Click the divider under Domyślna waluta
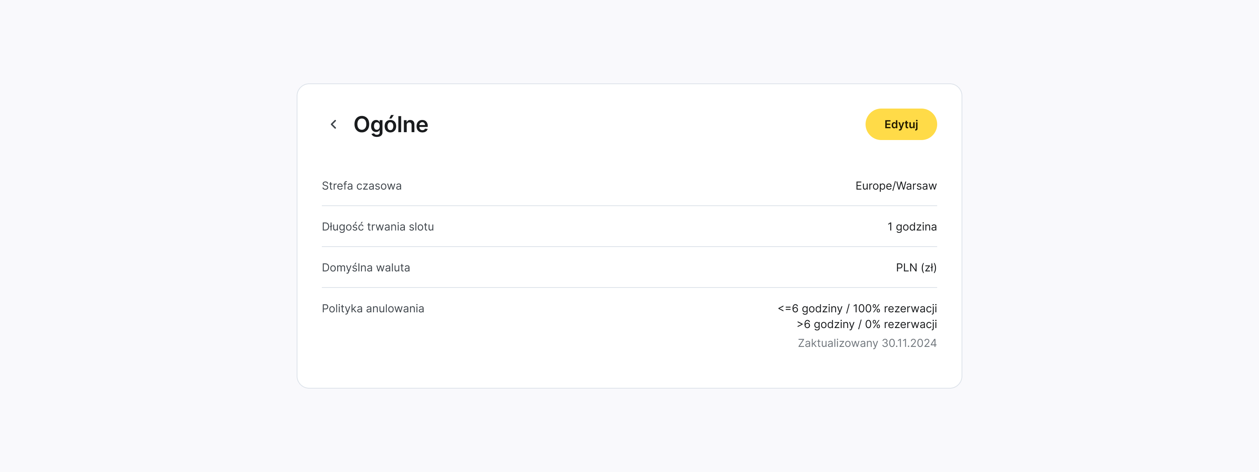Image resolution: width=1259 pixels, height=472 pixels. pos(629,288)
